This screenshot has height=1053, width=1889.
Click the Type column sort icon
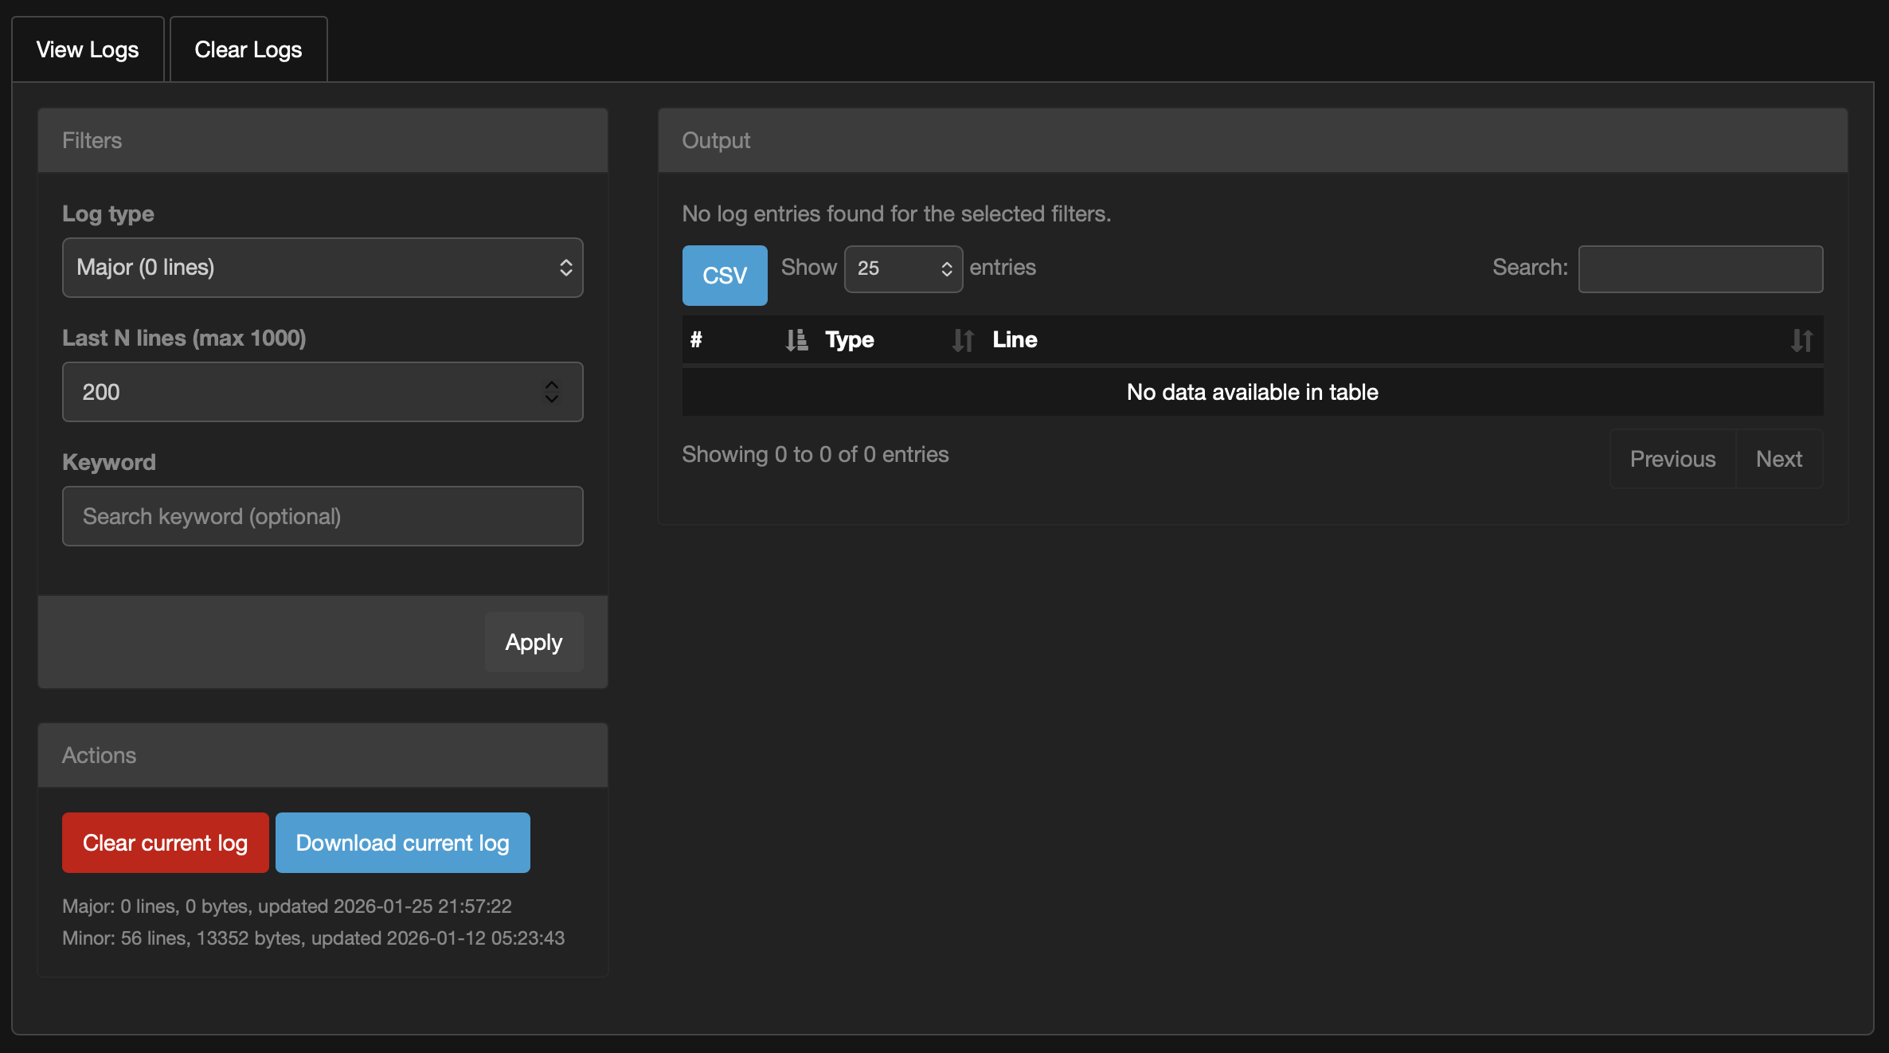pos(963,340)
